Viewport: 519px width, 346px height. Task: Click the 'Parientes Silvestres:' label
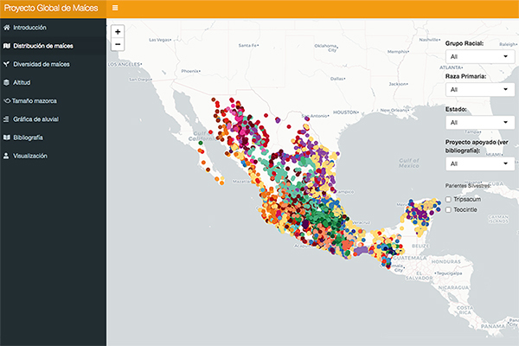[x=468, y=186]
